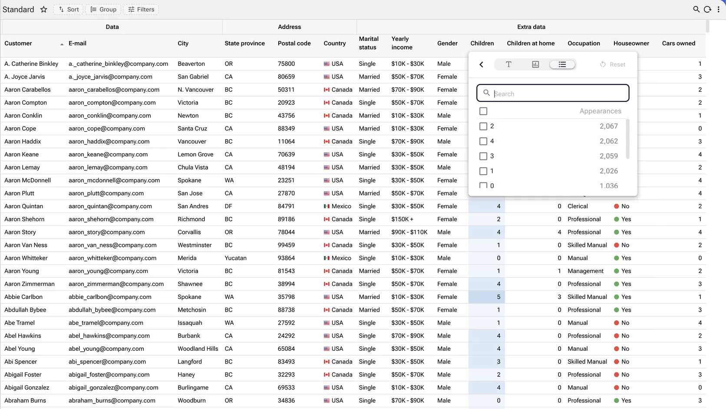Sort by the Customer column header
Screen dimensions: 726x409
[18, 43]
